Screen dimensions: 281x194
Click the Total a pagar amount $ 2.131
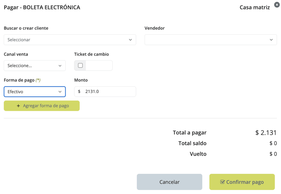[266, 133]
